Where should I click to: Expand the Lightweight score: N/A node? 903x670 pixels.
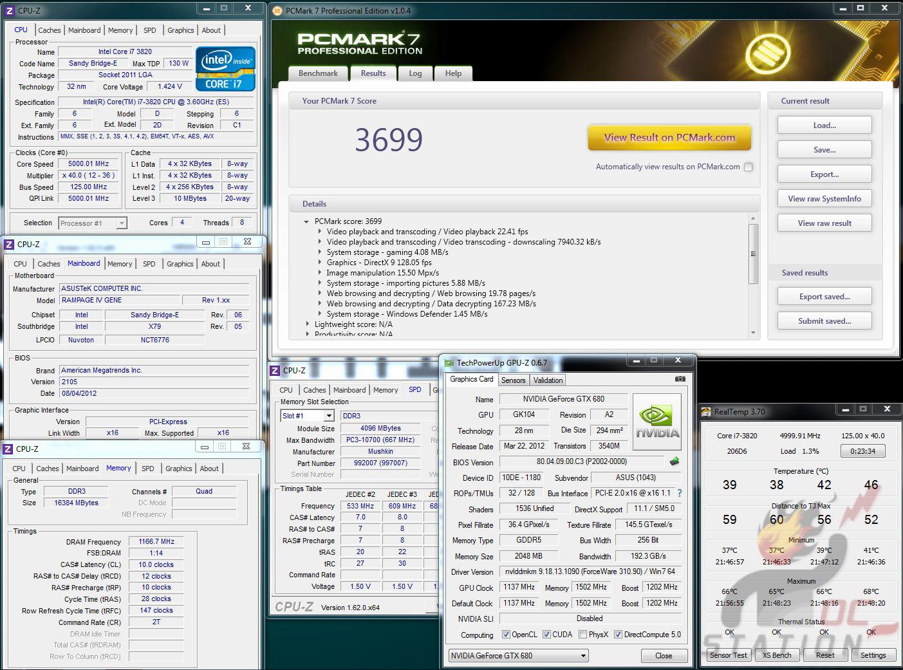(x=307, y=324)
